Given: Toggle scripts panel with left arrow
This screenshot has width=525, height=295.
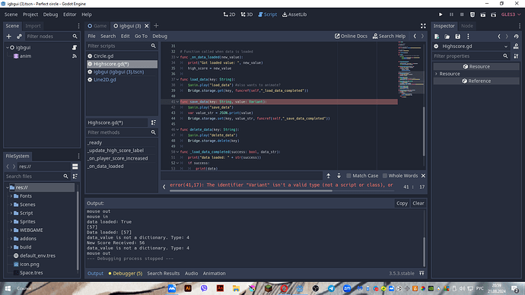Looking at the screenshot, I should (x=164, y=186).
